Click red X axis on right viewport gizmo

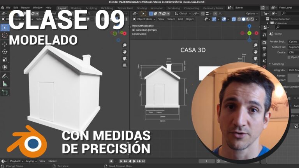coord(257,33)
